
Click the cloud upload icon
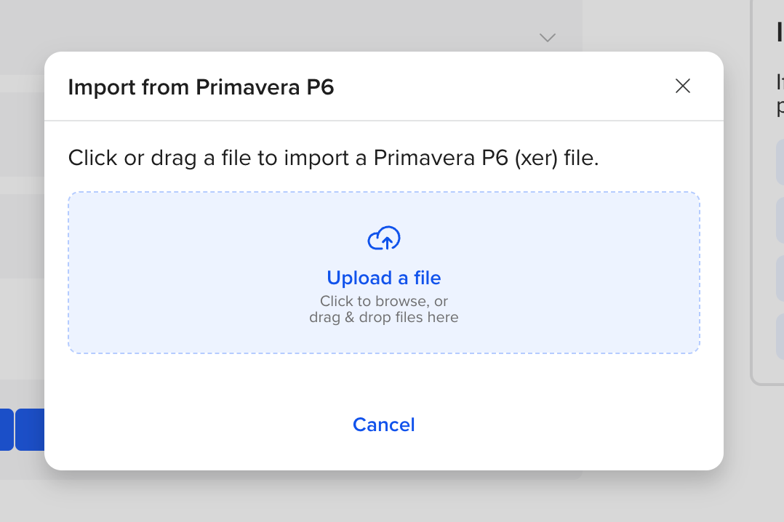[384, 238]
